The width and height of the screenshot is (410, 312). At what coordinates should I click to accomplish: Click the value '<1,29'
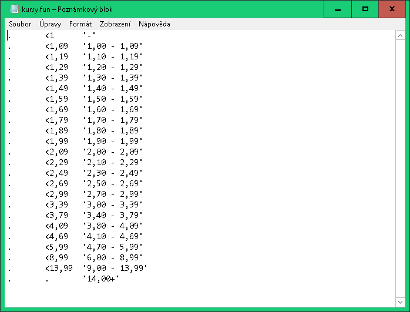[x=56, y=67]
